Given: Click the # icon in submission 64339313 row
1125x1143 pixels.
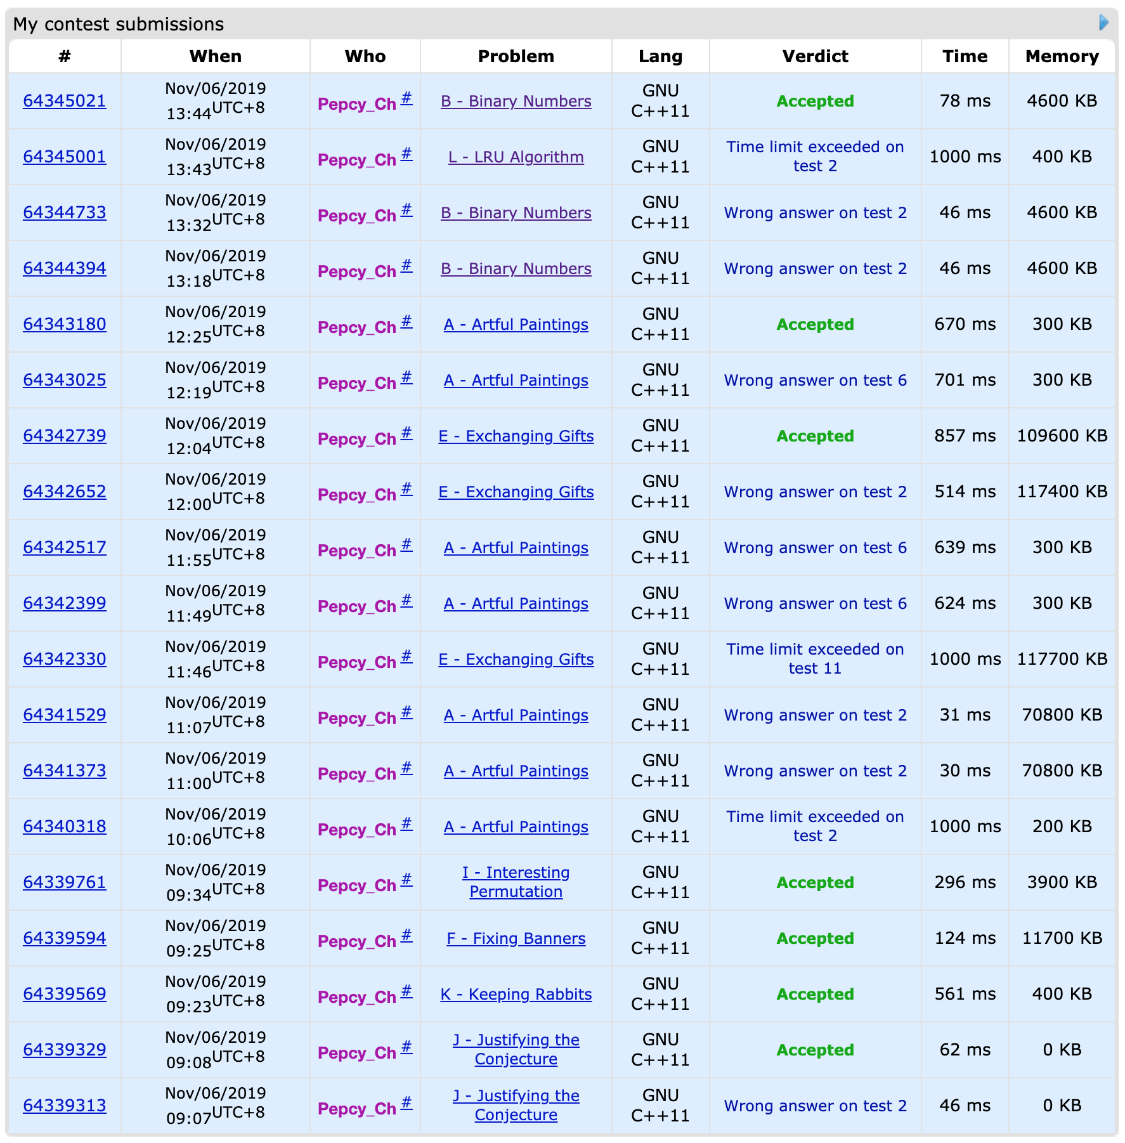Looking at the screenshot, I should [406, 1103].
